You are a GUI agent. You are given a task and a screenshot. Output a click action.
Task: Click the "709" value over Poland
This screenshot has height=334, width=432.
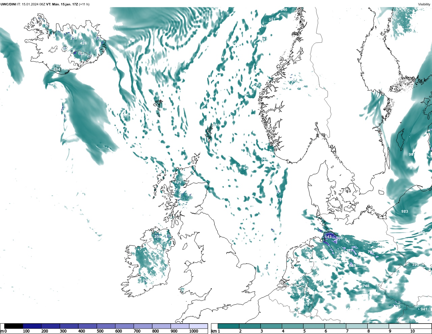(415, 265)
